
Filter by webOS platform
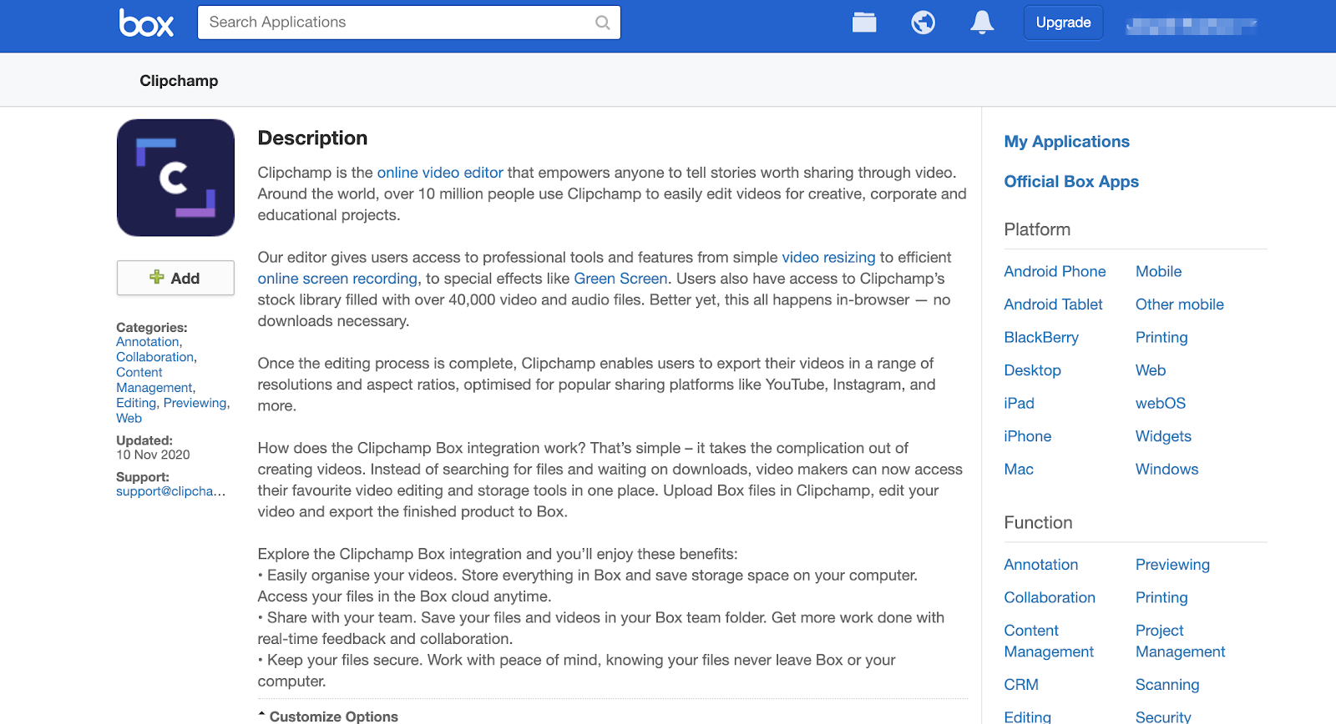(x=1161, y=403)
